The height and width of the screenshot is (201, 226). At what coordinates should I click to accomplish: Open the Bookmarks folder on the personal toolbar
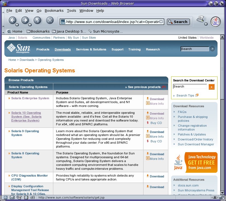(x=38, y=31)
